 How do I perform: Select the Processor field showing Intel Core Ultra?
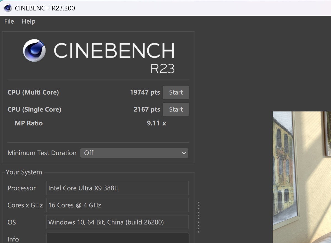117,188
